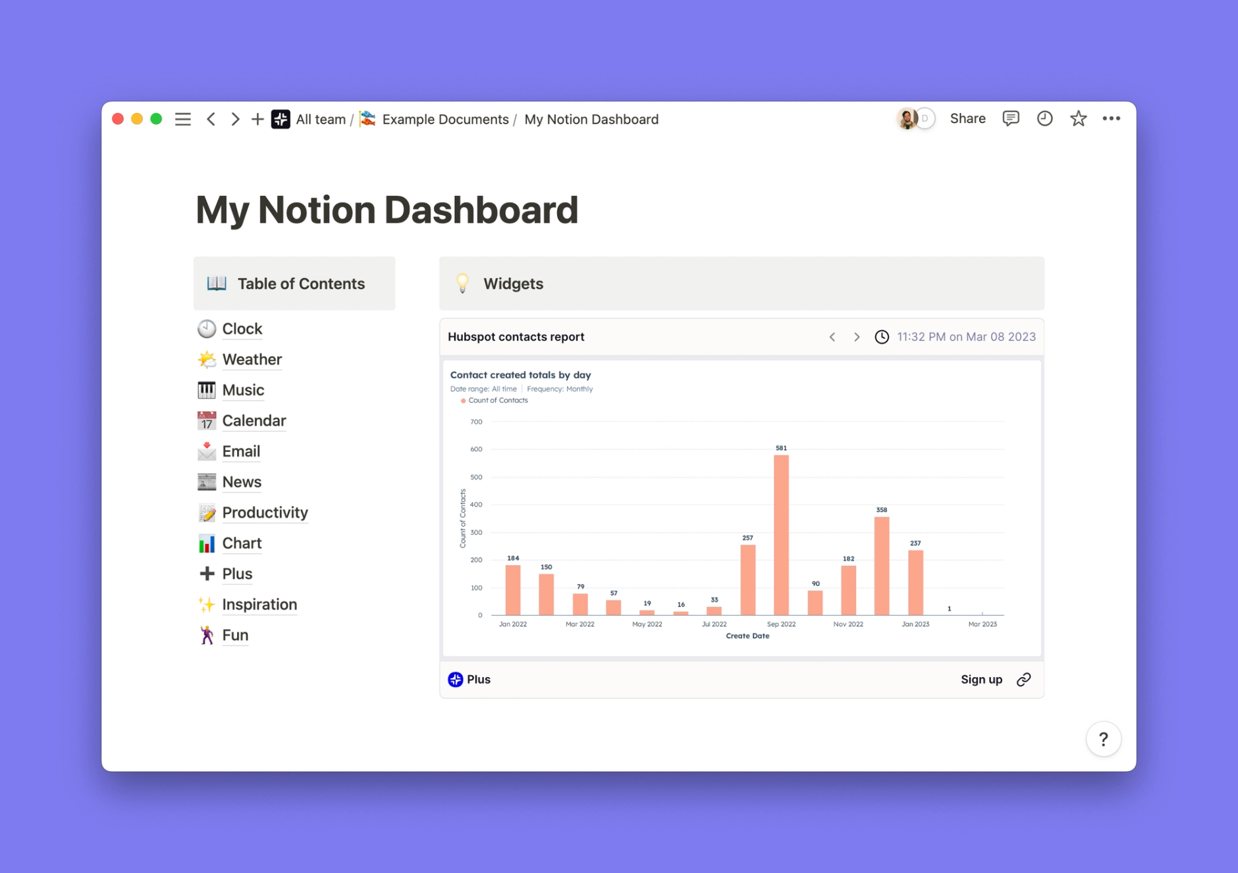Open the Music page link

pyautogui.click(x=243, y=390)
